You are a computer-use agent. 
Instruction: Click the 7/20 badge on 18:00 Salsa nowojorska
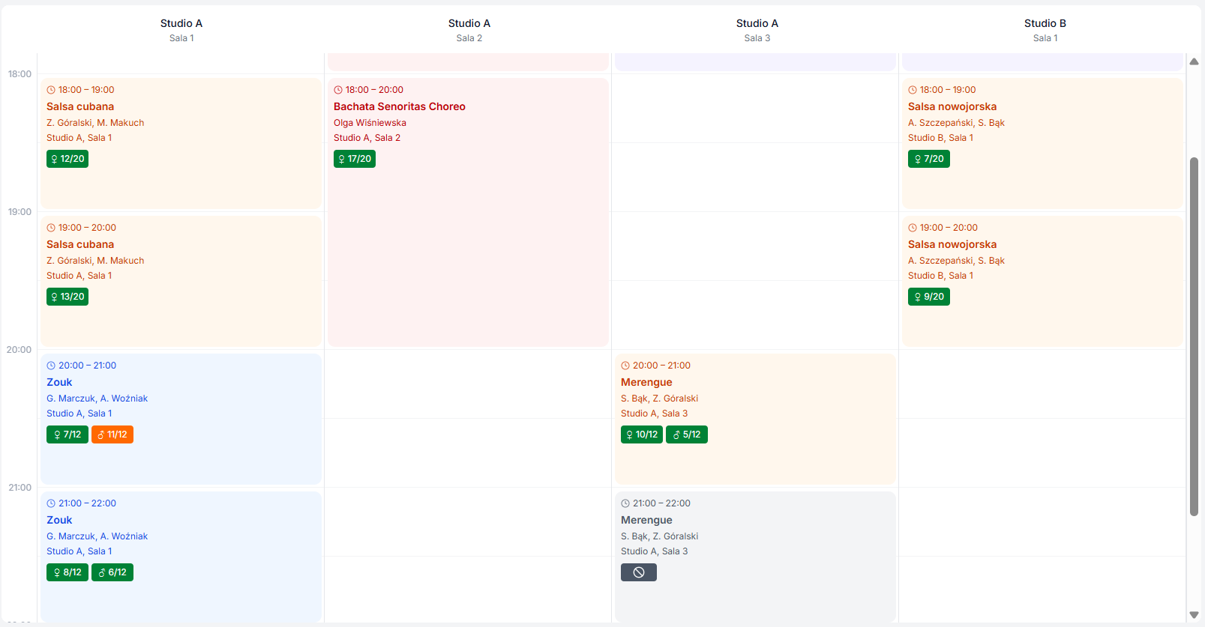pyautogui.click(x=928, y=159)
